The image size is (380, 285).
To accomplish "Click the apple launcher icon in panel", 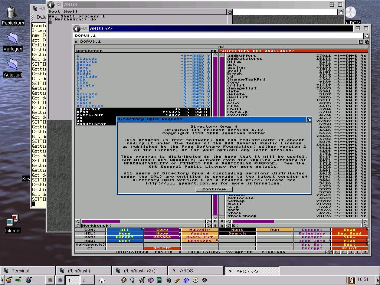I will coord(9,281).
